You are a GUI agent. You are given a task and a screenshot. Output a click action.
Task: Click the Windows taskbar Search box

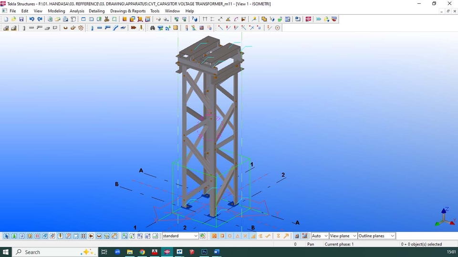[x=55, y=252]
